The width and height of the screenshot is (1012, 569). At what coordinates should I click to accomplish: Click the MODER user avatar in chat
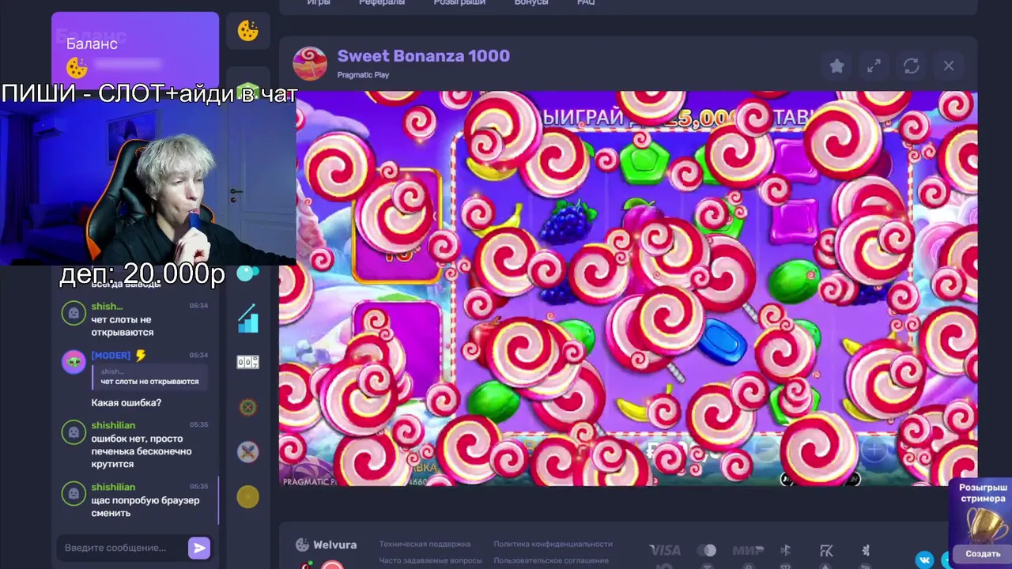coord(74,362)
